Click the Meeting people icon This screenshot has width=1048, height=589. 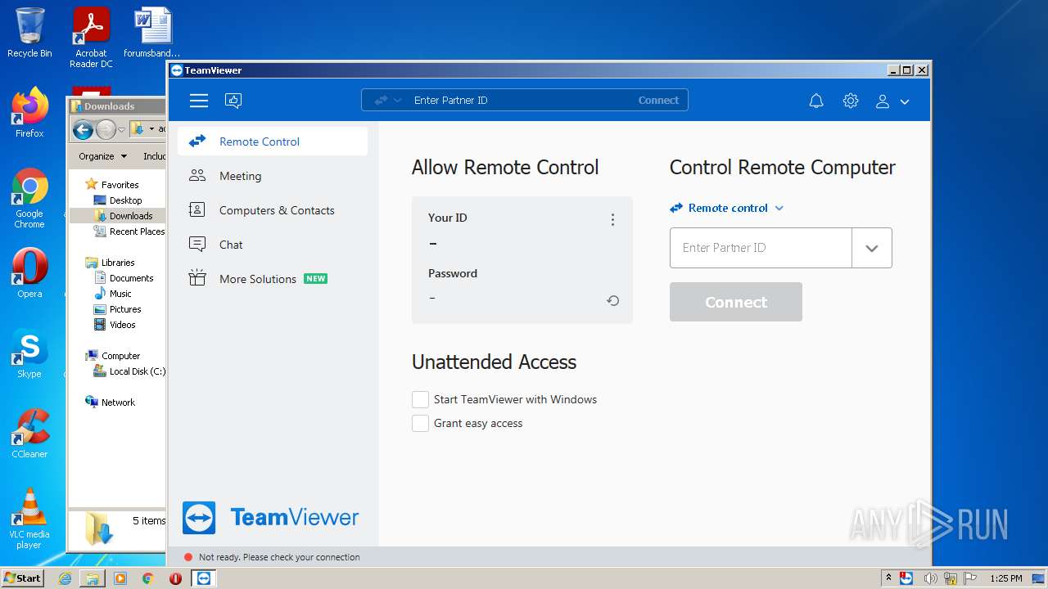point(197,175)
